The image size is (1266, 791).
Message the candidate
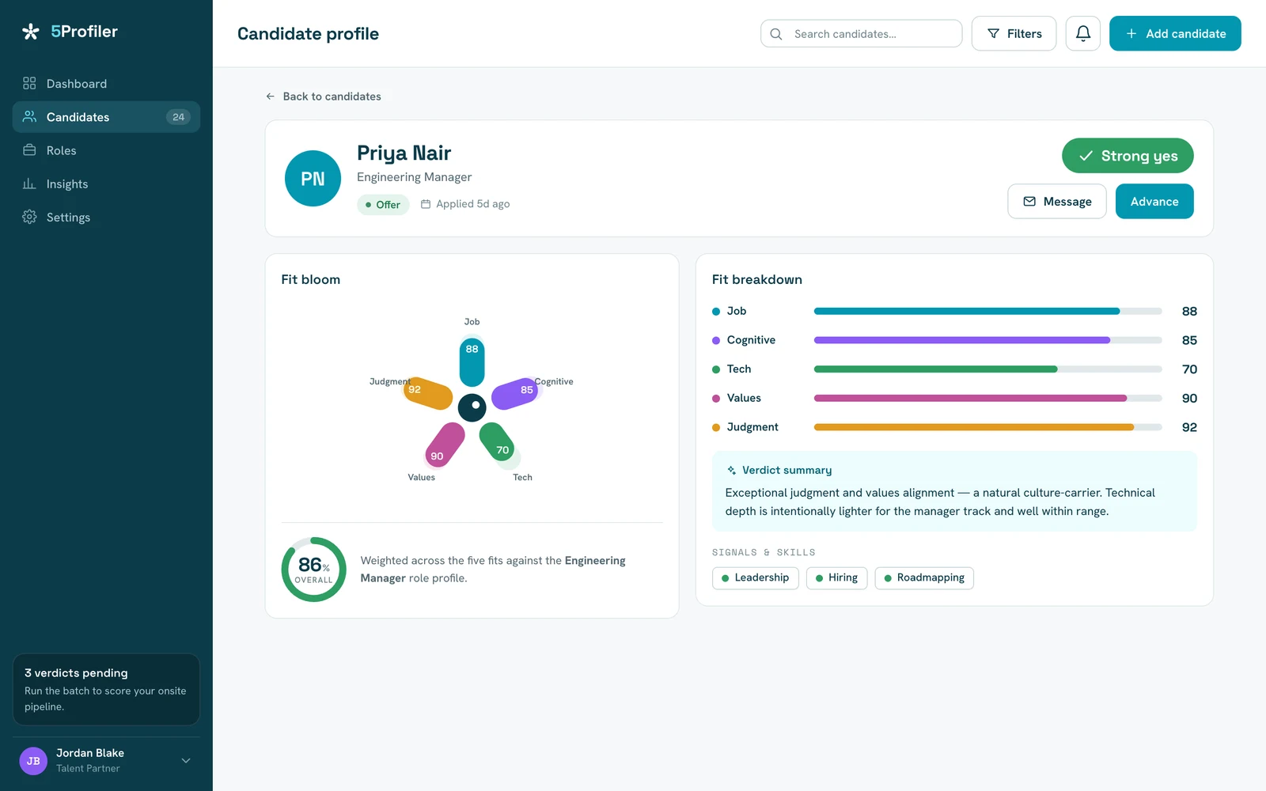tap(1056, 202)
